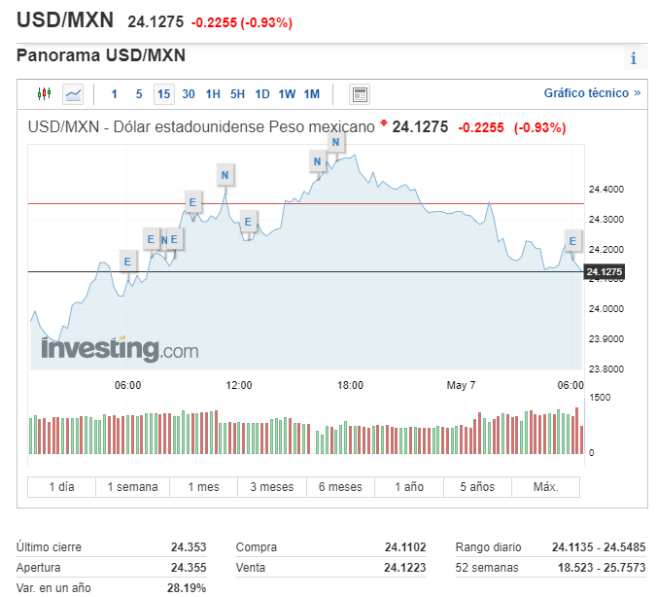The width and height of the screenshot is (657, 597).
Task: Open the news list icon in toolbar
Action: pyautogui.click(x=360, y=94)
